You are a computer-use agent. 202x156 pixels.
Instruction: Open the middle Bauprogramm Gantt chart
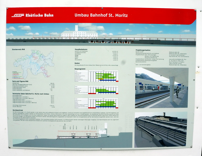pos(96,90)
